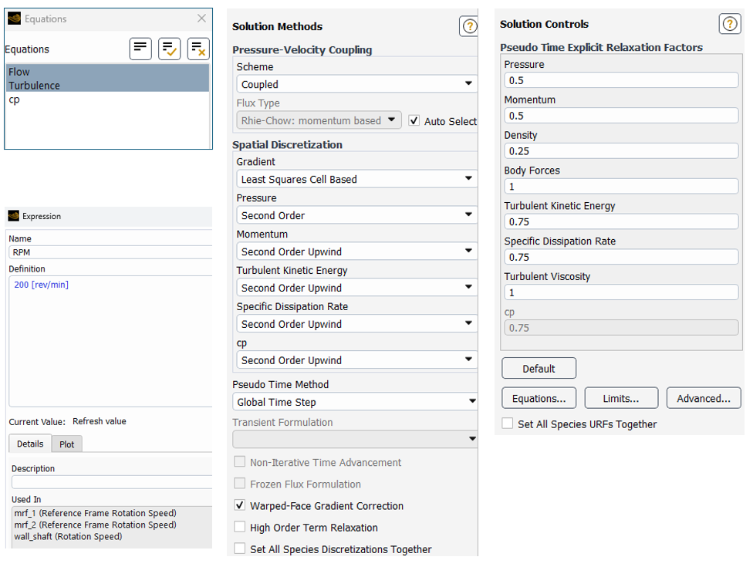Open Solution Methods help question mark

pos(469,26)
